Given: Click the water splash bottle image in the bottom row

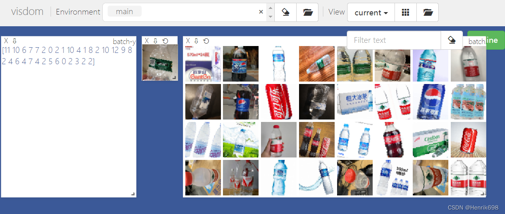Looking at the screenshot, I should tap(317, 178).
